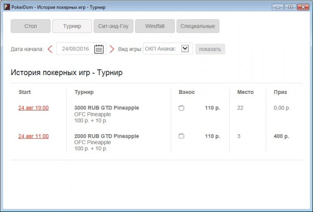
Task: Open tournament link 24 авг 19:00
Action: coord(34,108)
